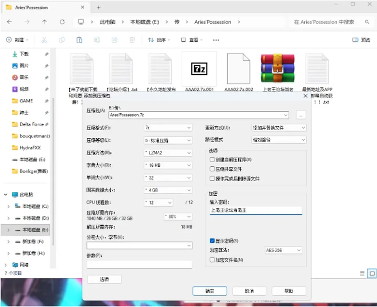Open the 查看 view menu
The height and width of the screenshot is (307, 377).
point(192,40)
